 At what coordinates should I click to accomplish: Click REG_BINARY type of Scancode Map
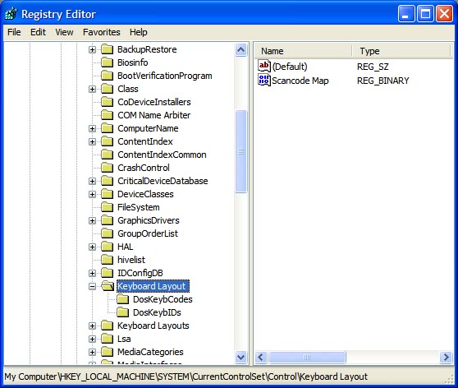point(383,81)
